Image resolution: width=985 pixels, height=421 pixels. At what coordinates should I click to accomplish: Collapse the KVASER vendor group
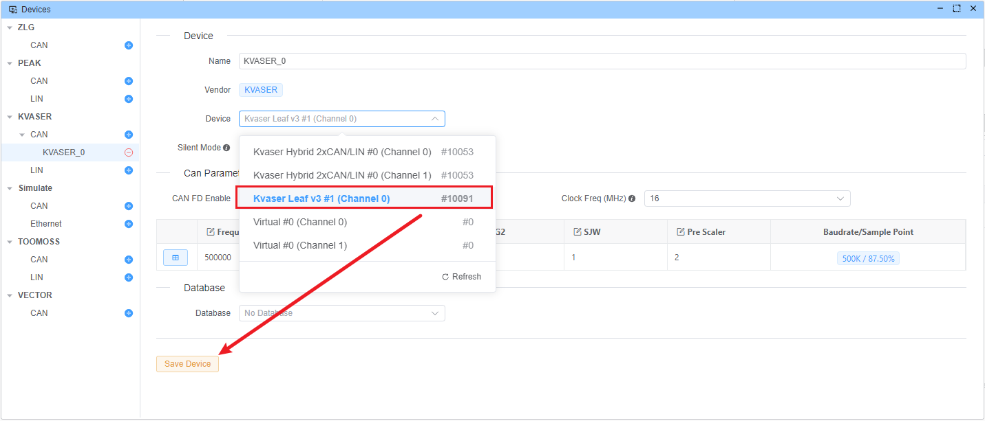(x=10, y=117)
